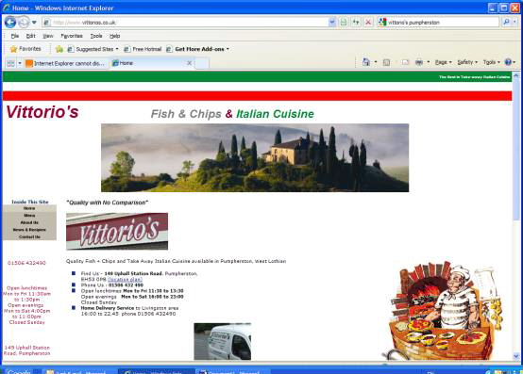Open the Favorites star button

[25, 49]
